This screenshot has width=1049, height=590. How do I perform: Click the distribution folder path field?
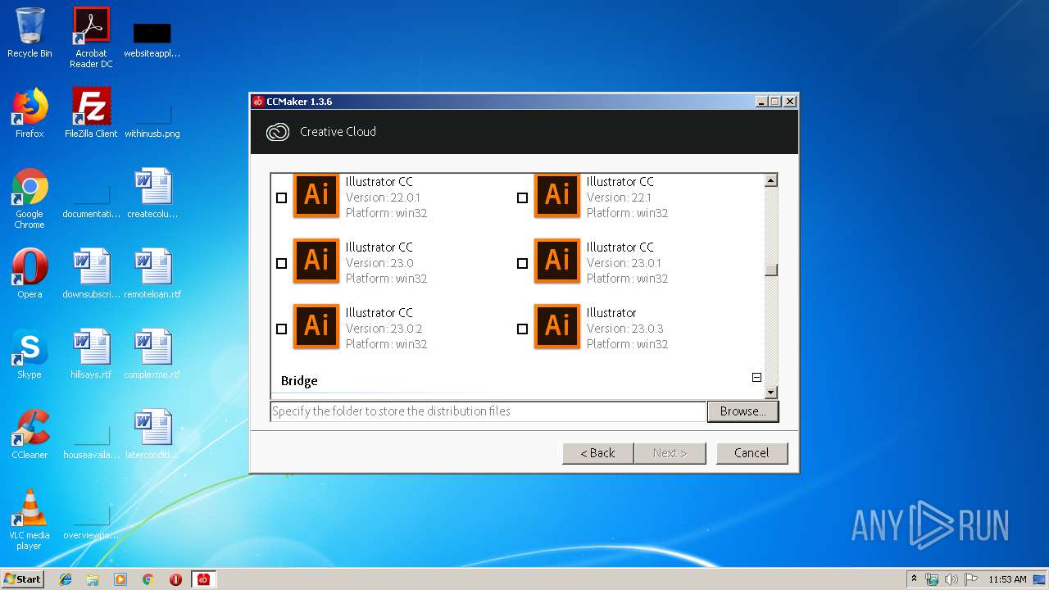tap(488, 411)
